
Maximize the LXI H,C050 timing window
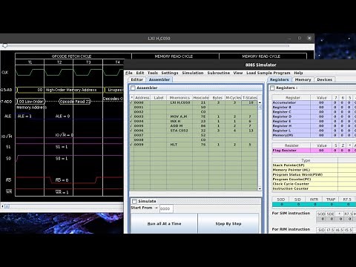[x=300, y=39]
